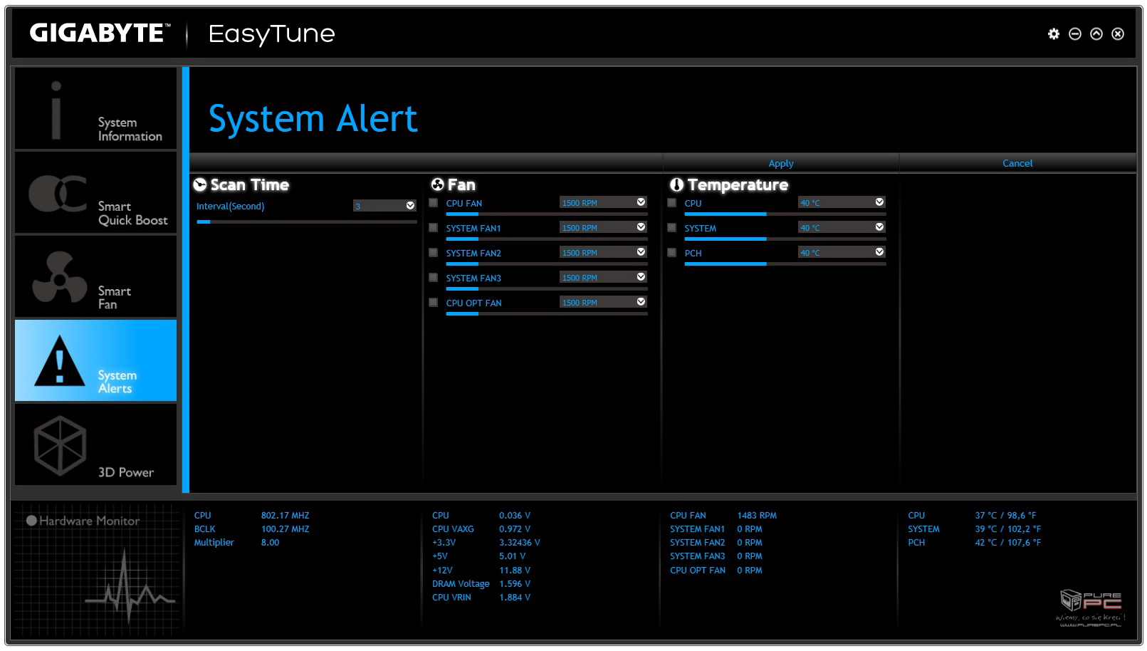Click the Apply button

(781, 163)
